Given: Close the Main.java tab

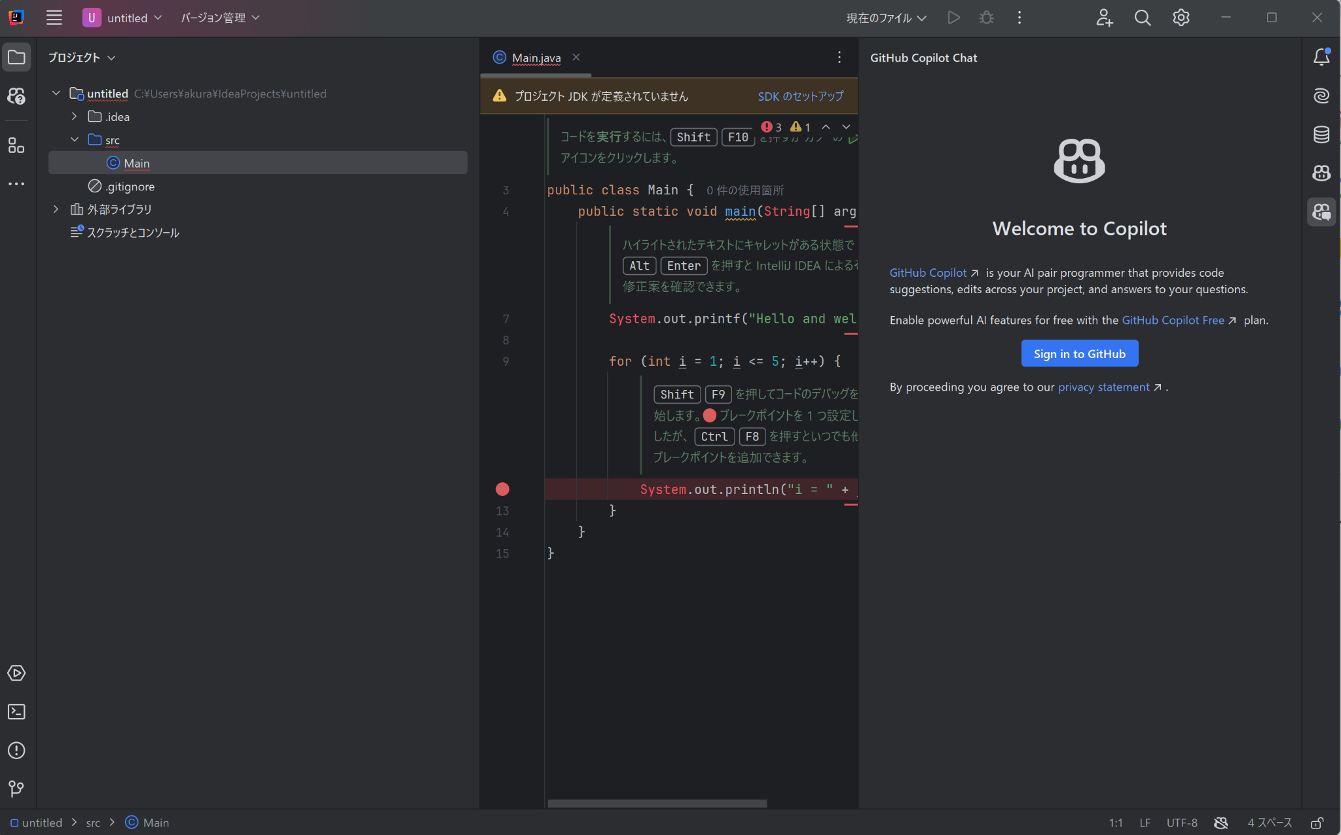Looking at the screenshot, I should click(576, 58).
